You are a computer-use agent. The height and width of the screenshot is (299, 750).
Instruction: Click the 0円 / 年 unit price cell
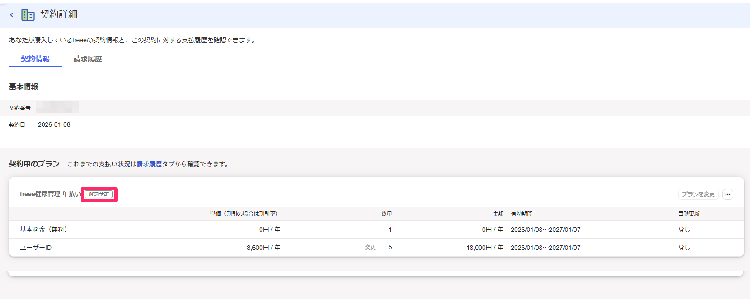click(270, 230)
